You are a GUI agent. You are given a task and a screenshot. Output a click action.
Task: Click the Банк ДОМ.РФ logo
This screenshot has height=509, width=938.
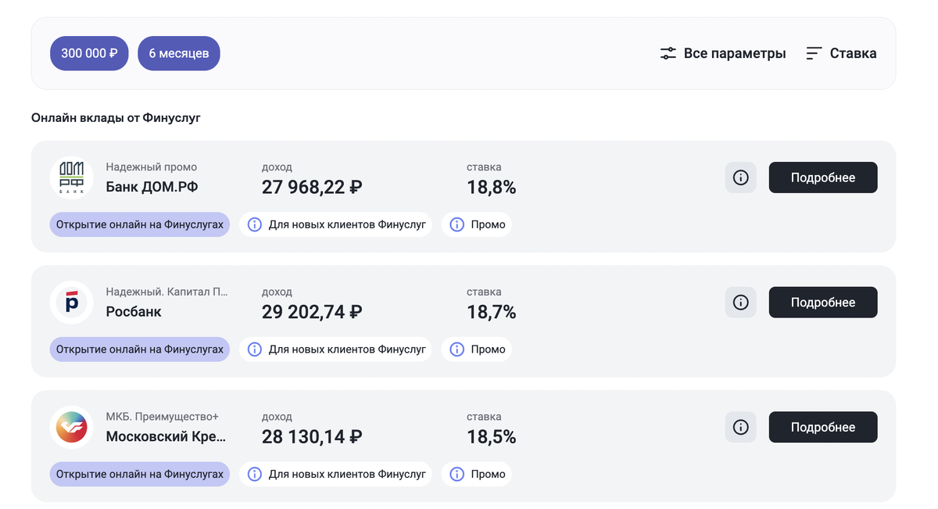click(x=72, y=177)
